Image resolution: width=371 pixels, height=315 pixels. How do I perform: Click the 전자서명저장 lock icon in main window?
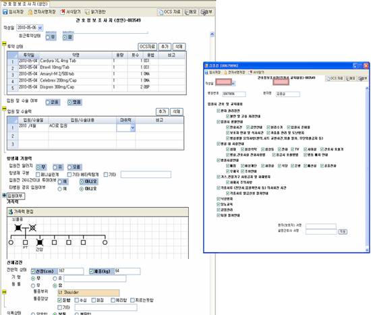click(x=30, y=12)
